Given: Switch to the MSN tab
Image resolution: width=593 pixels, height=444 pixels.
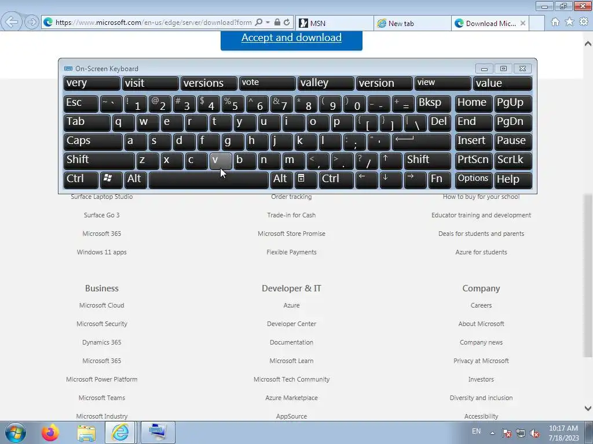Looking at the screenshot, I should click(335, 23).
